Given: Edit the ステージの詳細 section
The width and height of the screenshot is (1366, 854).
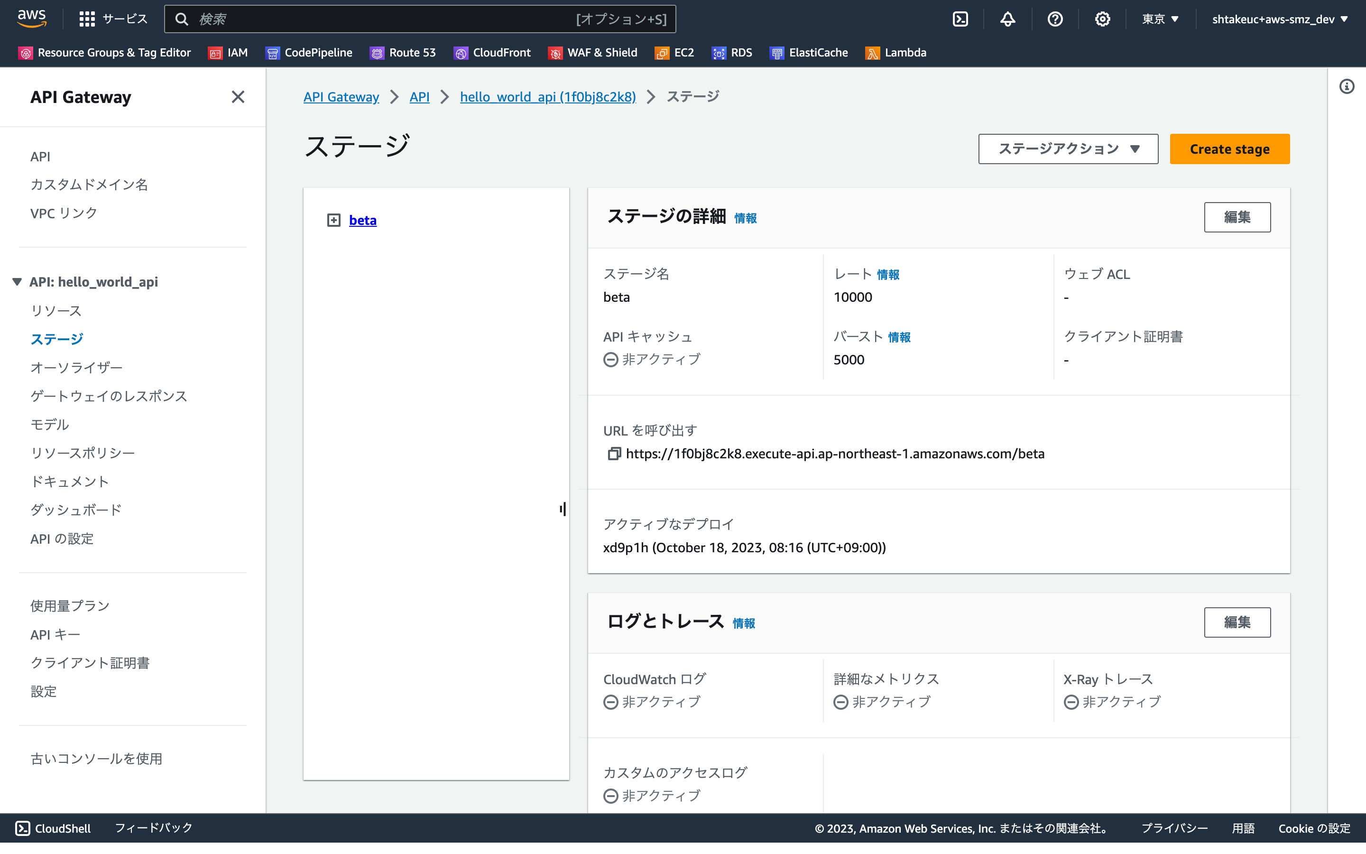Looking at the screenshot, I should (1237, 217).
